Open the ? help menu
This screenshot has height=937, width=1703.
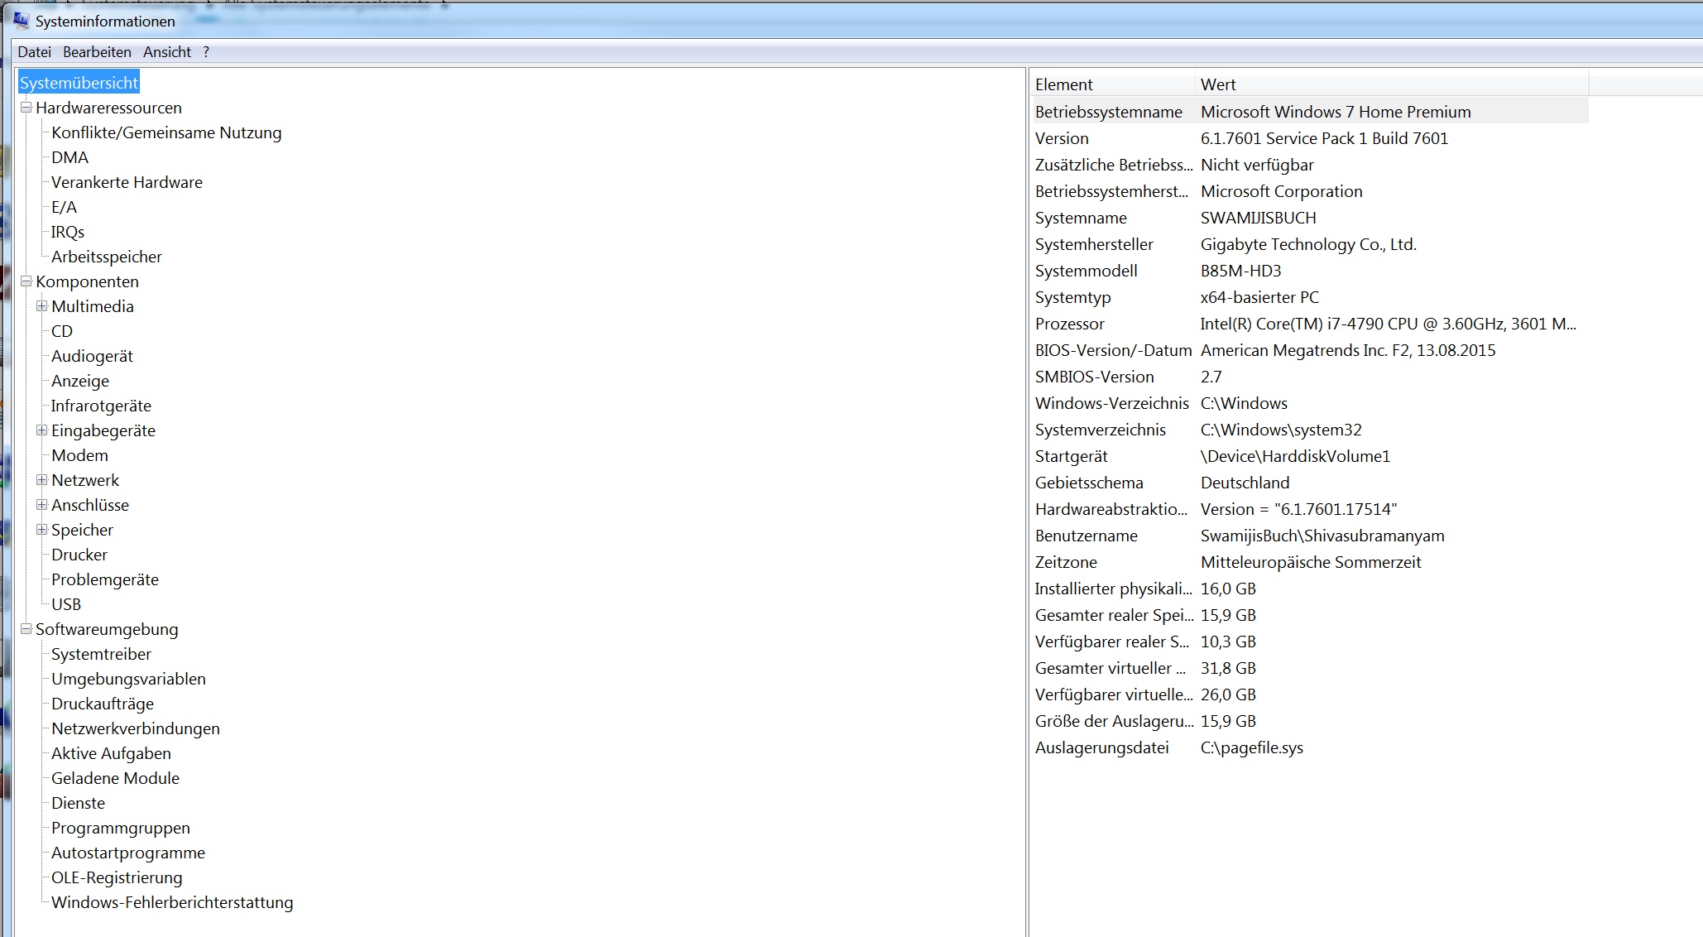point(206,52)
